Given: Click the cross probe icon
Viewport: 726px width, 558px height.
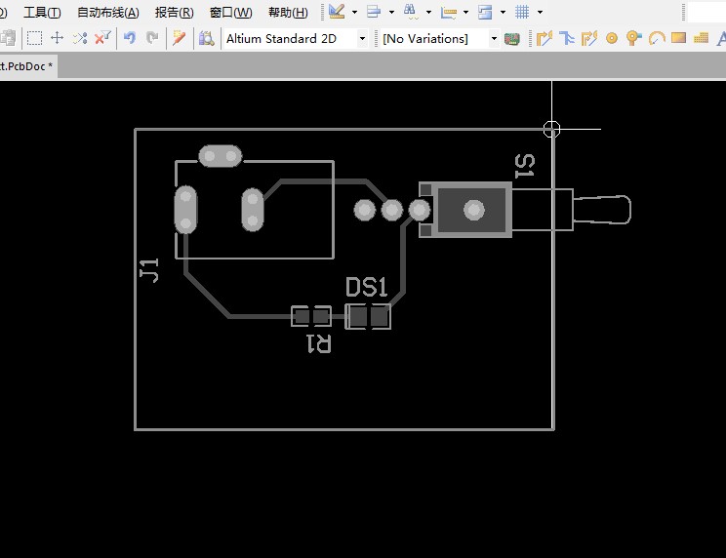Looking at the screenshot, I should pos(179,38).
